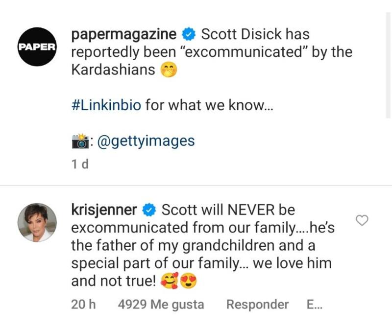This screenshot has height=329, width=392.
Task: Like Kris Jenner's comment with the heart
Action: pyautogui.click(x=362, y=221)
